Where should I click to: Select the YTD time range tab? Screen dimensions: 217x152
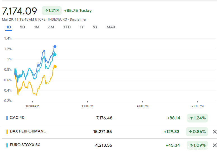[67, 27]
